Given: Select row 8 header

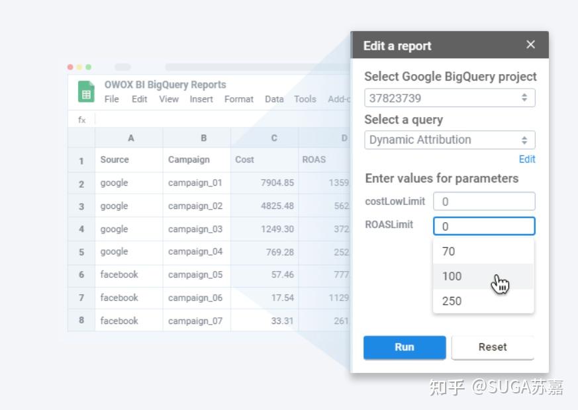Looking at the screenshot, I should [81, 320].
